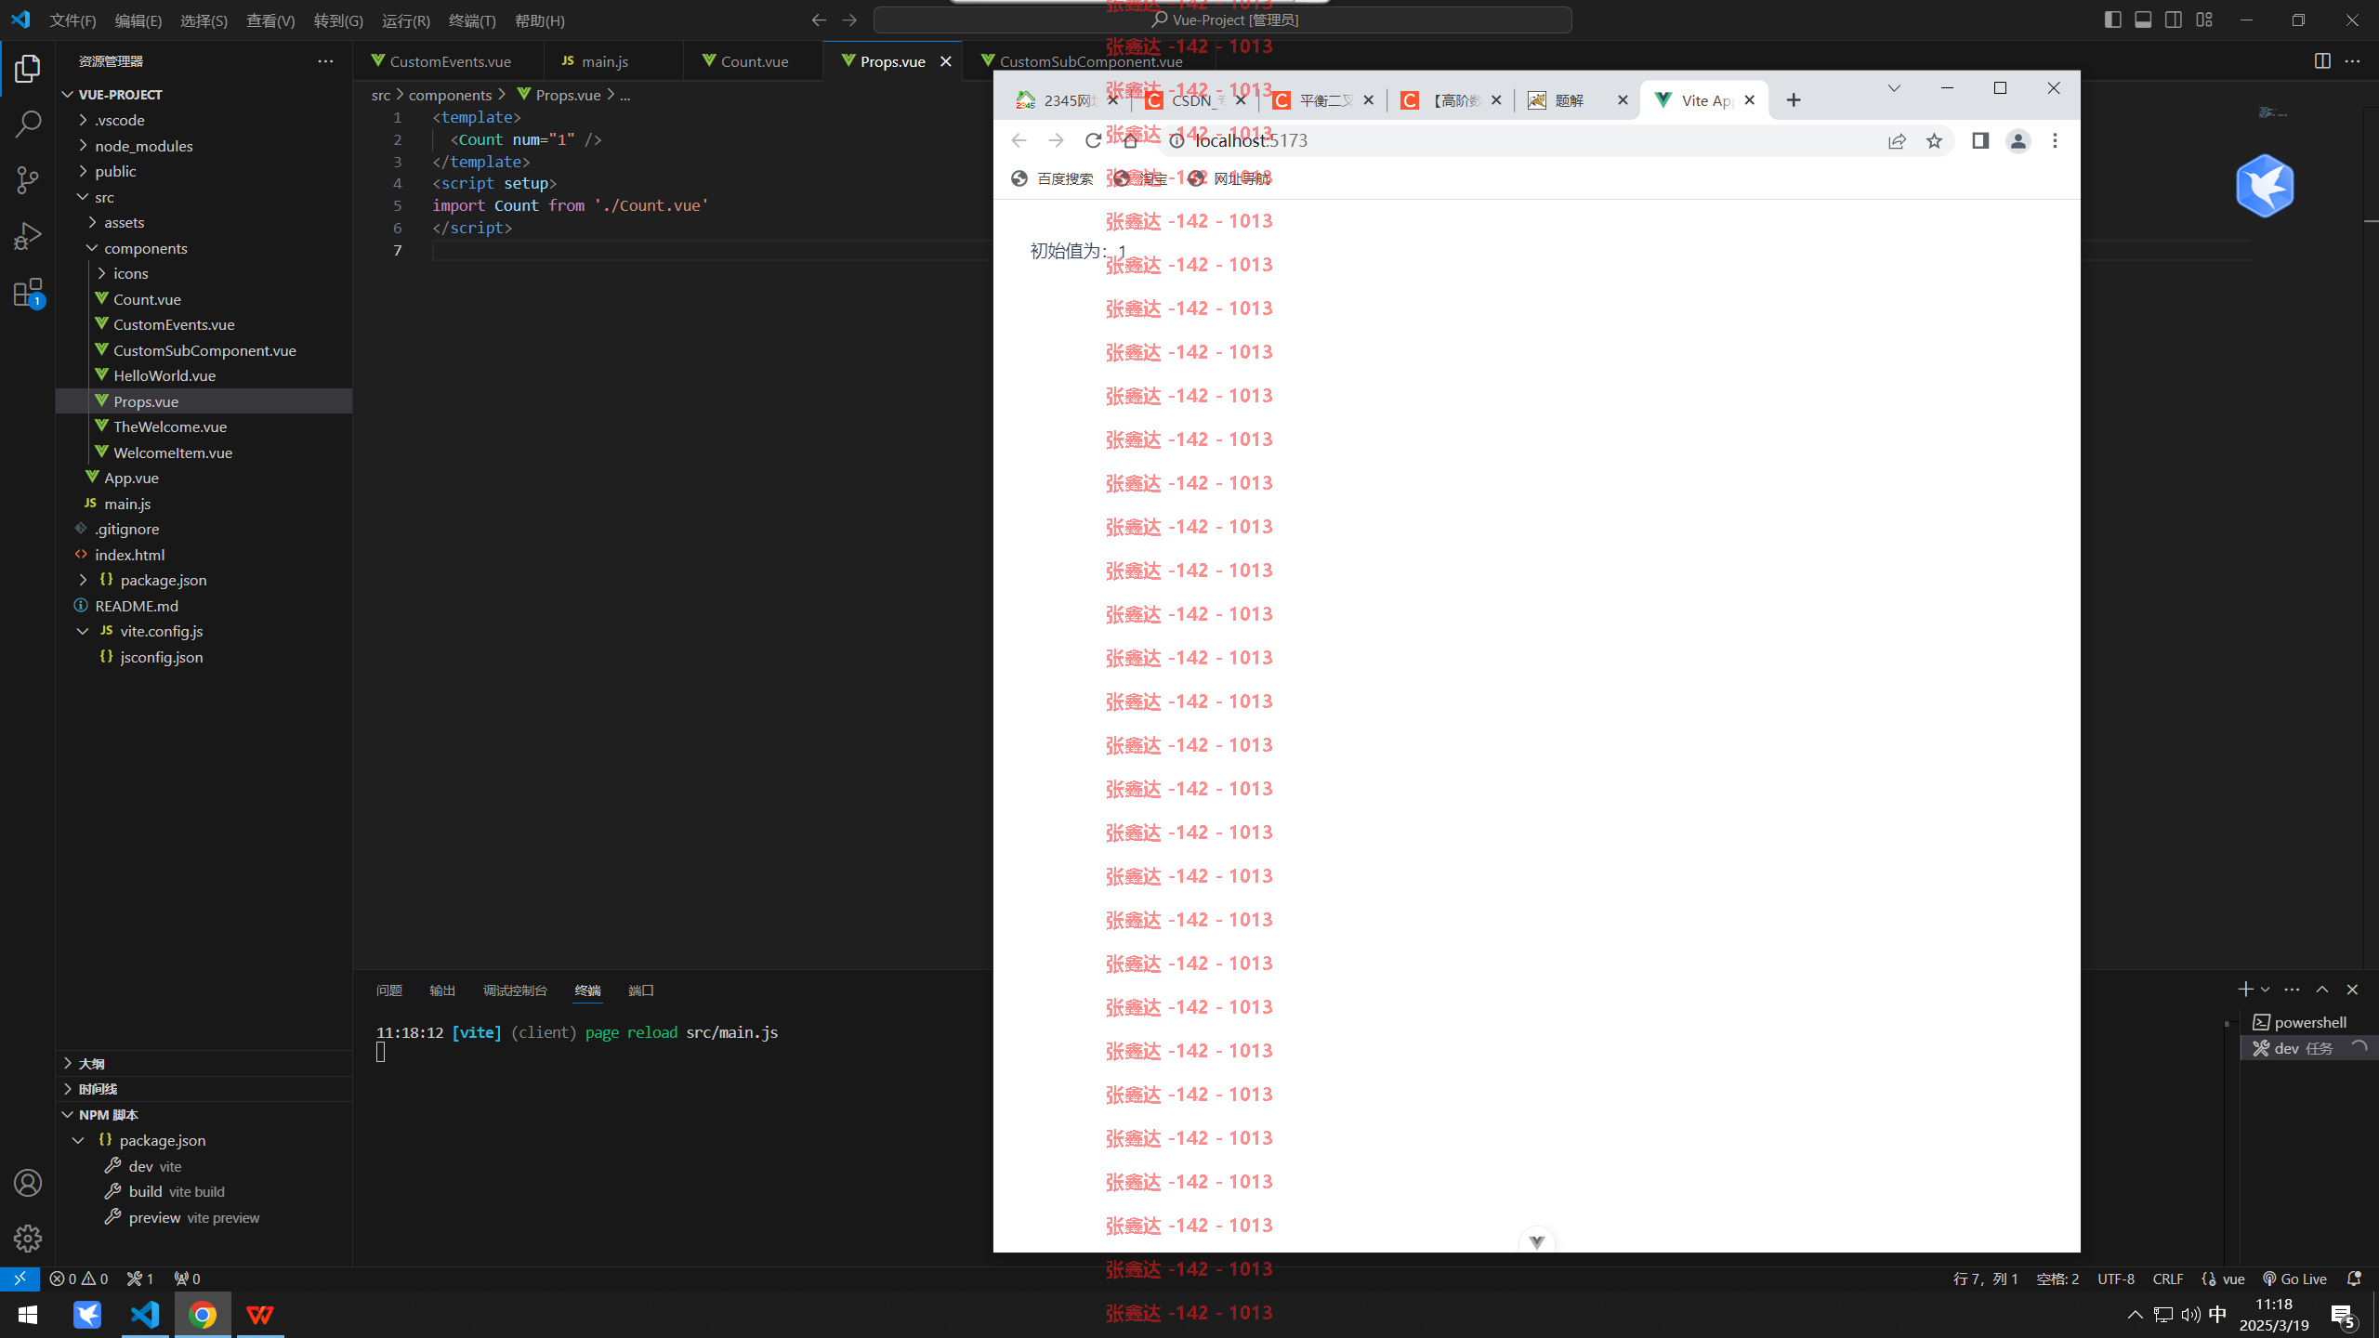Click Split Editor Right icon
This screenshot has height=1338, width=2379.
pos(2322,61)
